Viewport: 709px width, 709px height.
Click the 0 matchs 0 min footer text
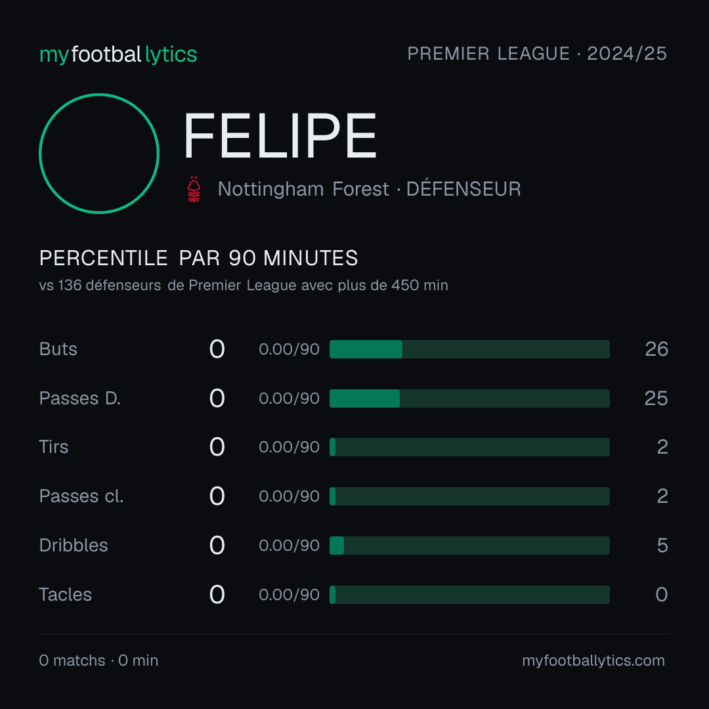(98, 660)
